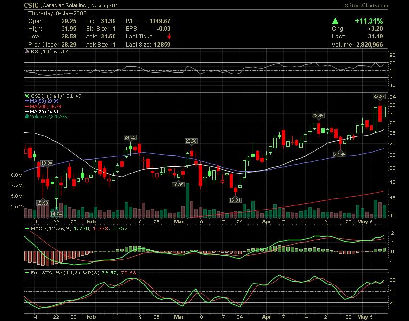Click the Ask Size label

(x=97, y=45)
